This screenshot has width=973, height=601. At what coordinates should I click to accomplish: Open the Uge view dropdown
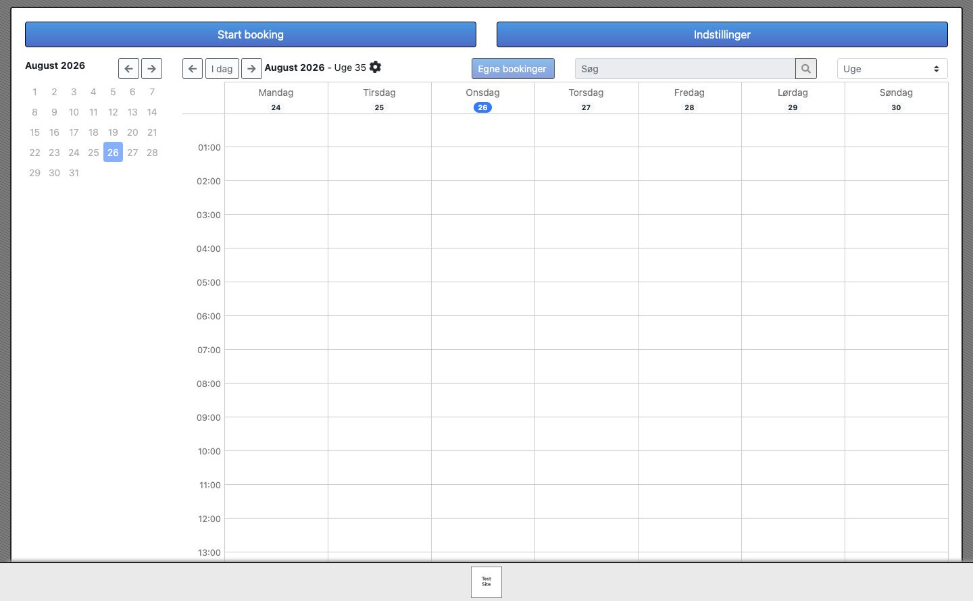[x=892, y=68]
